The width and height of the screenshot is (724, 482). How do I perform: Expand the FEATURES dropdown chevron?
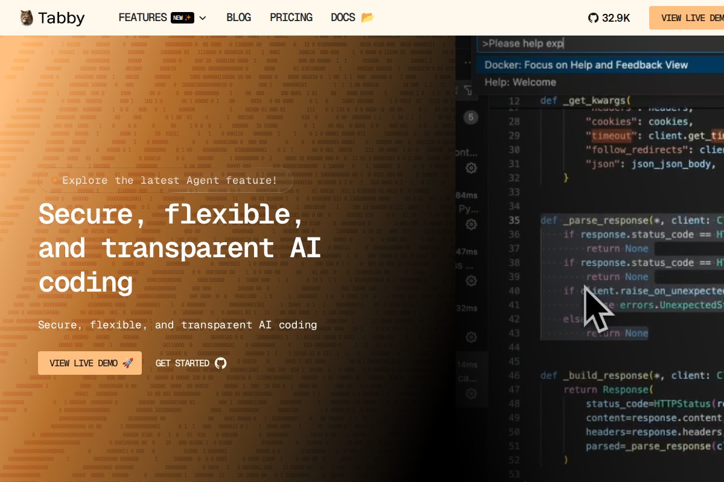click(203, 18)
